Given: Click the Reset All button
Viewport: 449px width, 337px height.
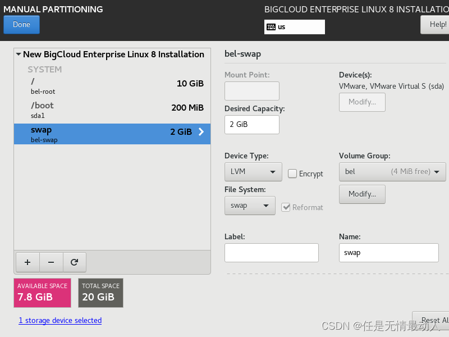Looking at the screenshot, I should [431, 320].
